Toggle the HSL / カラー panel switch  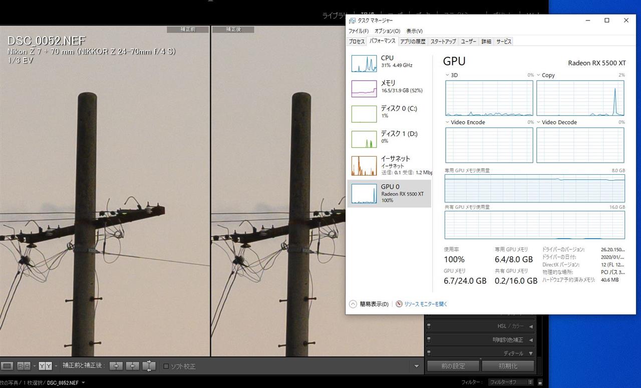(x=429, y=326)
